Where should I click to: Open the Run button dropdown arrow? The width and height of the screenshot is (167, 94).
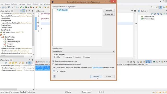coord(23,7)
